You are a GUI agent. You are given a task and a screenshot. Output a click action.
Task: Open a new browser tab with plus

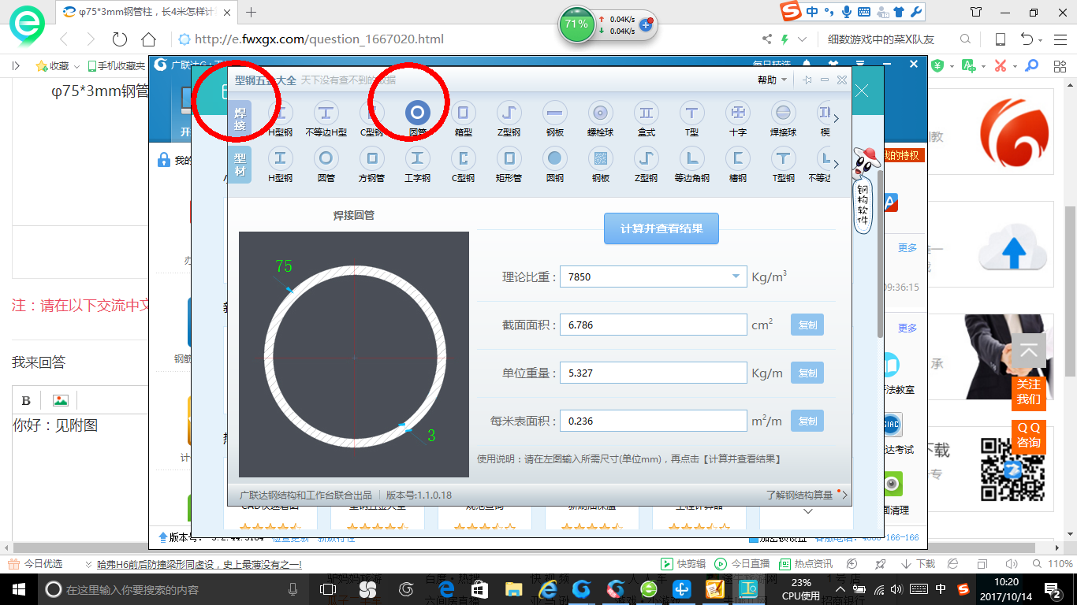pos(252,12)
